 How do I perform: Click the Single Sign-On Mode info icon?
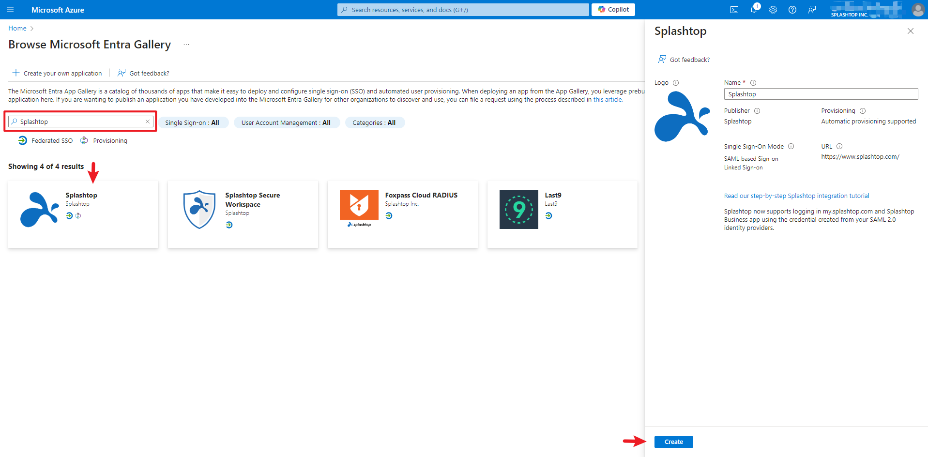tap(791, 146)
